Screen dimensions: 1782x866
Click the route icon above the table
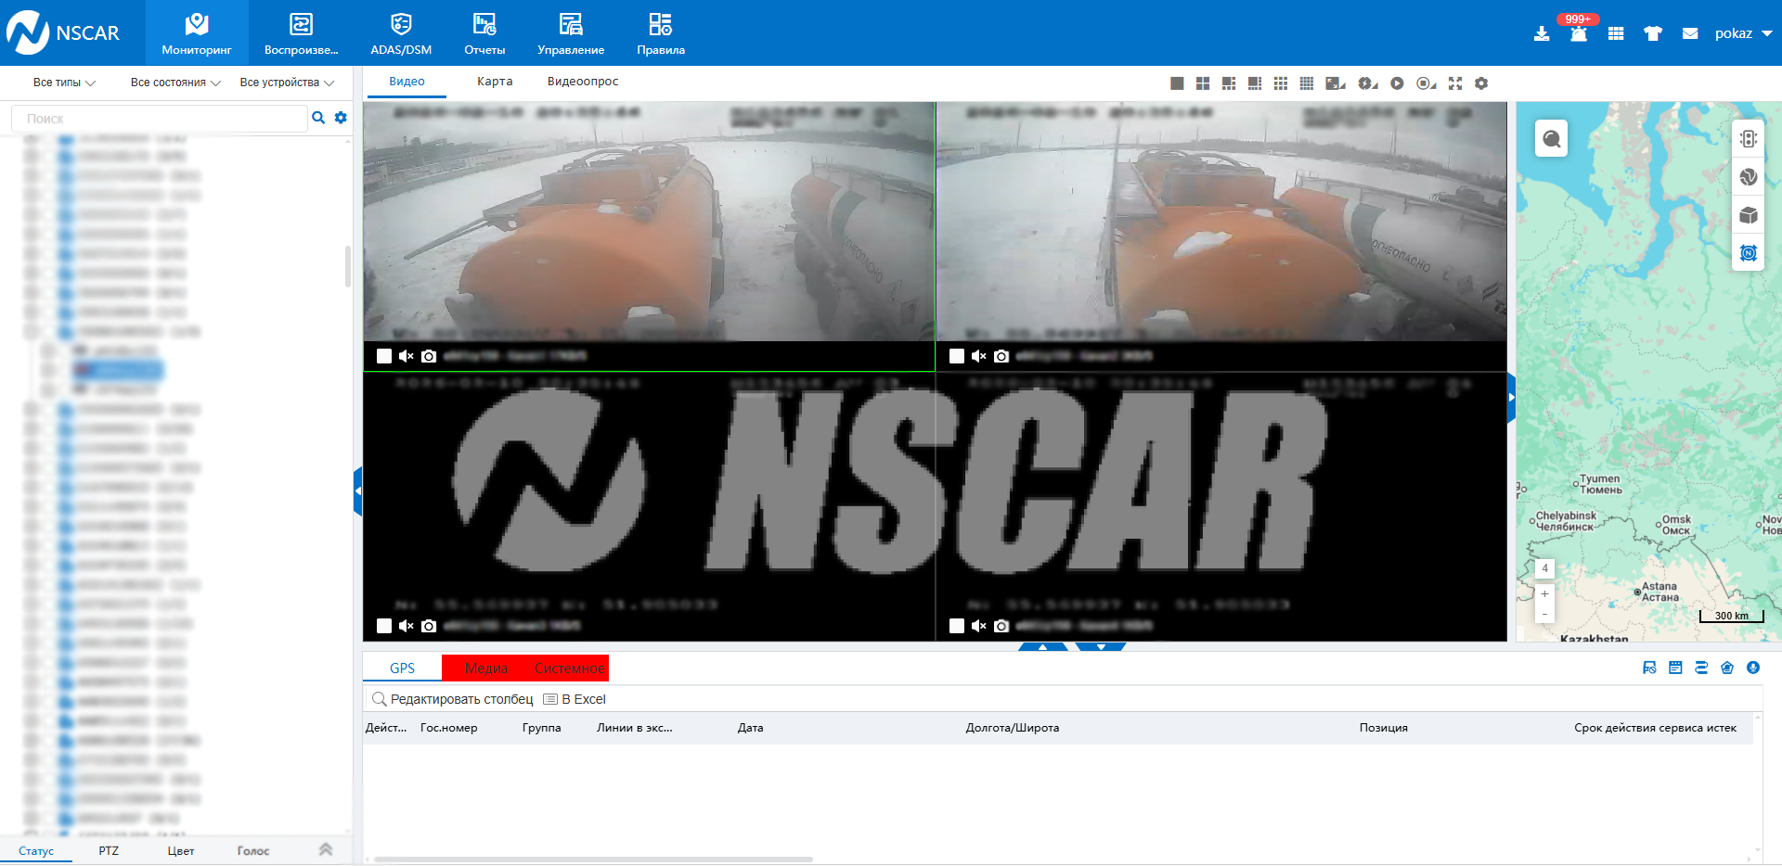point(1701,668)
